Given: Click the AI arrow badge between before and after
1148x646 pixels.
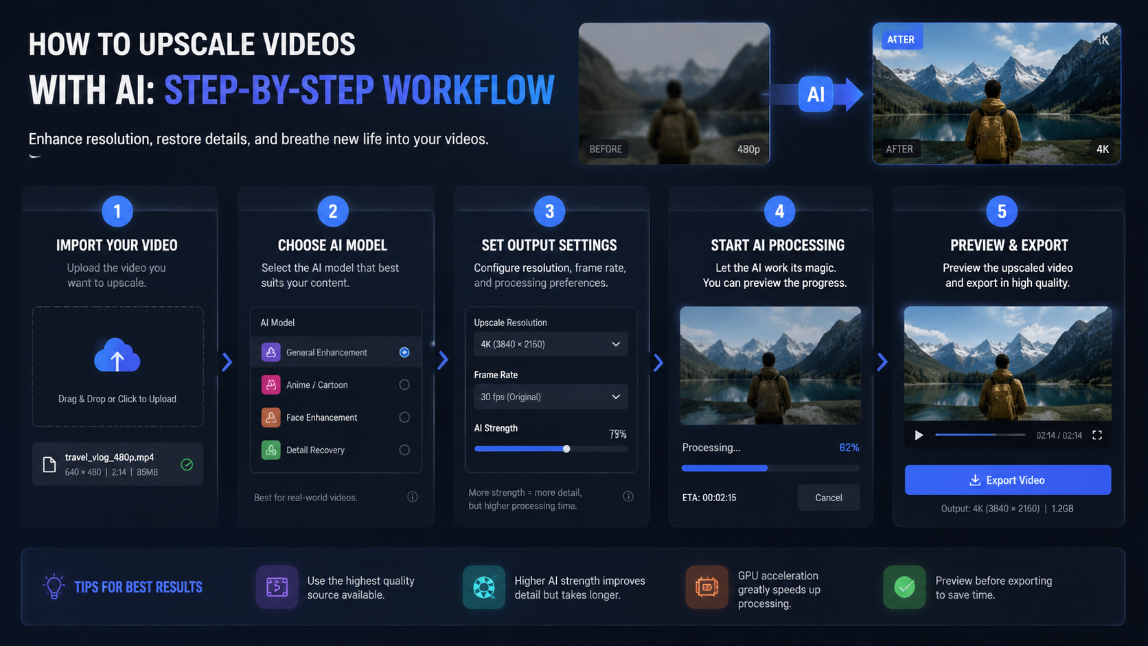Looking at the screenshot, I should click(x=816, y=94).
